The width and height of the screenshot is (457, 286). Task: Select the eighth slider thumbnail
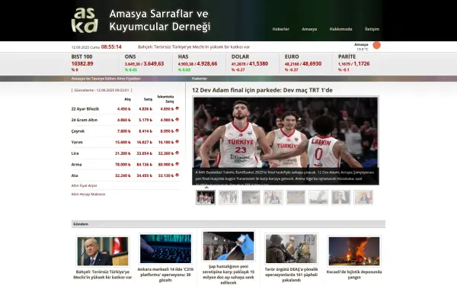(x=363, y=198)
